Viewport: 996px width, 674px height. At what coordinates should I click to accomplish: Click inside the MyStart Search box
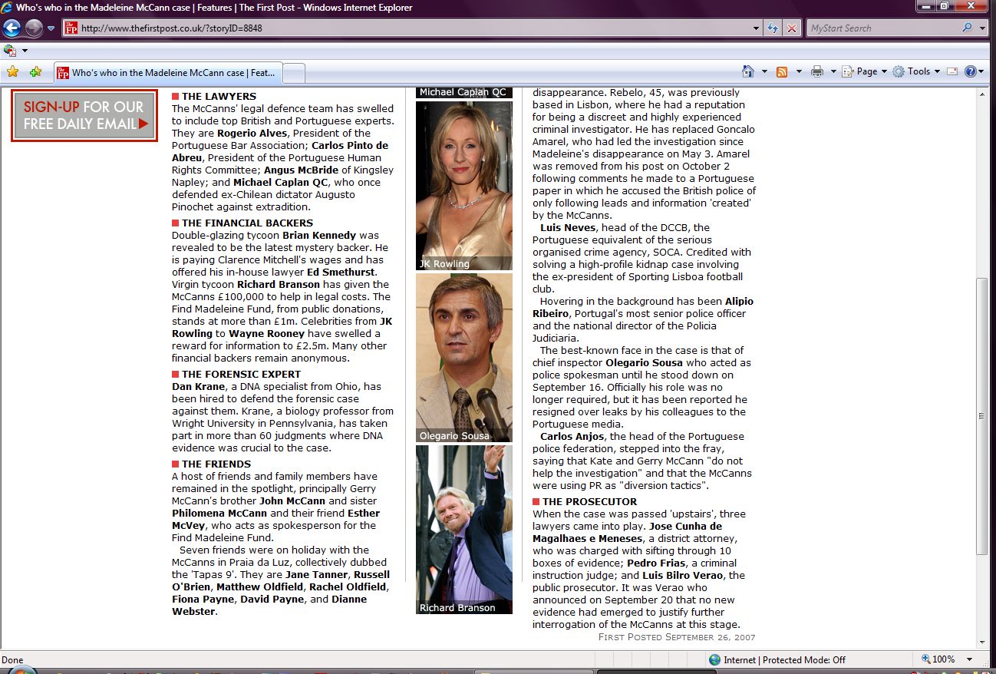click(x=882, y=28)
